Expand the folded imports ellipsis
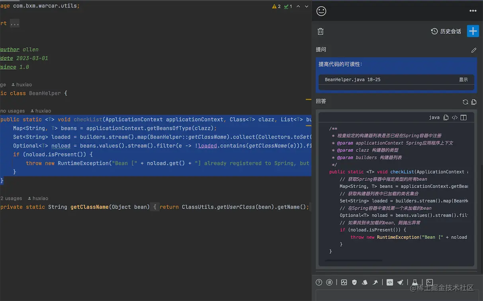Image resolution: width=483 pixels, height=301 pixels. (15, 23)
